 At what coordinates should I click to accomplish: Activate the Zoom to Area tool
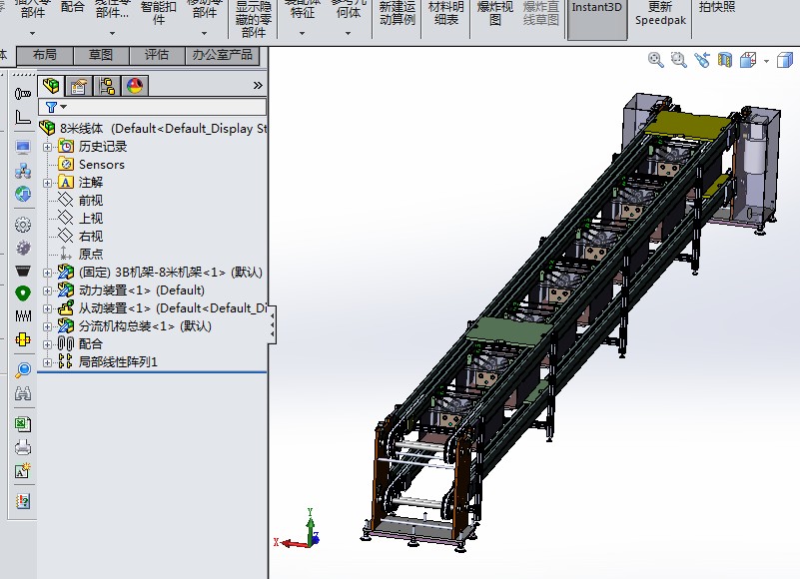pyautogui.click(x=678, y=60)
